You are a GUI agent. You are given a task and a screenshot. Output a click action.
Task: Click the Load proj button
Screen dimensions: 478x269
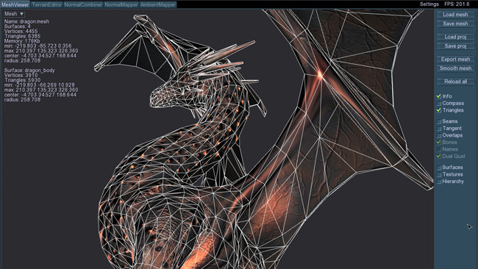coord(455,37)
